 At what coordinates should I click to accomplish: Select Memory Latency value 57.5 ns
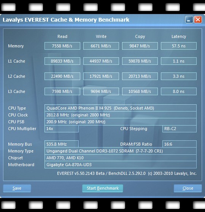click(178, 46)
